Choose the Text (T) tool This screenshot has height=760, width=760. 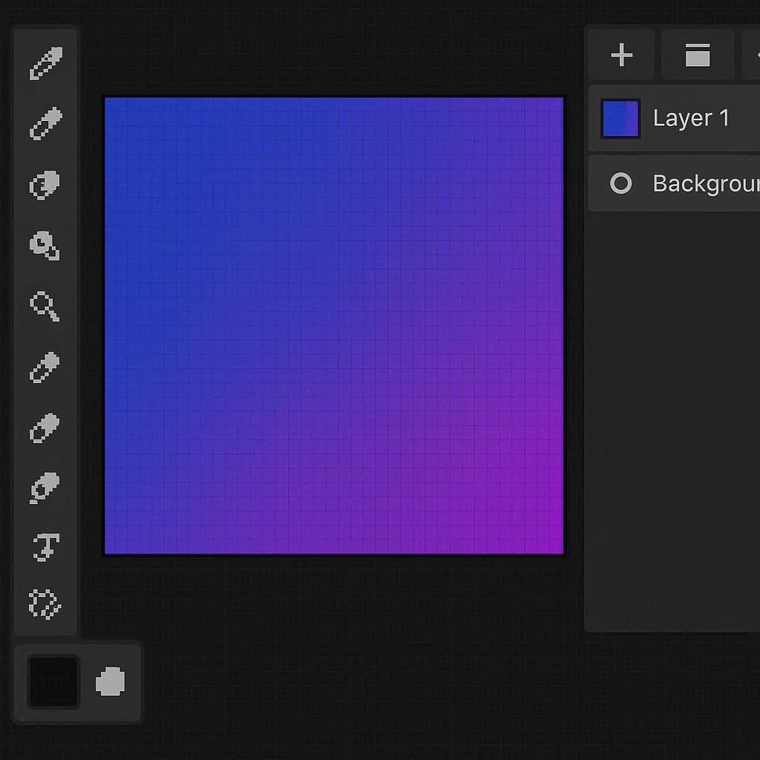45,548
